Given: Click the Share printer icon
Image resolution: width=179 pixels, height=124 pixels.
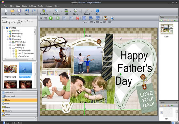Looking at the screenshot, I should click(x=75, y=11).
